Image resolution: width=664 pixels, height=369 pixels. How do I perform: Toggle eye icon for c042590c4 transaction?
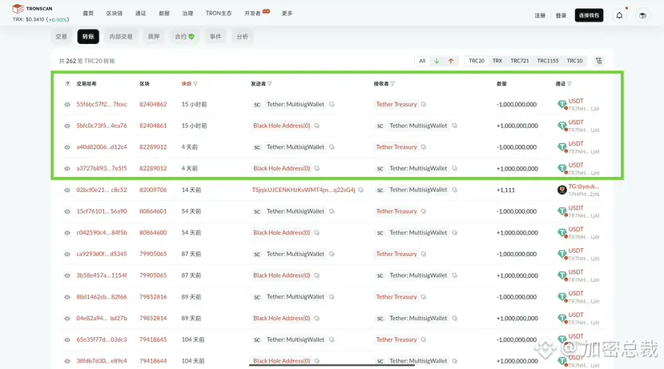[x=67, y=233]
